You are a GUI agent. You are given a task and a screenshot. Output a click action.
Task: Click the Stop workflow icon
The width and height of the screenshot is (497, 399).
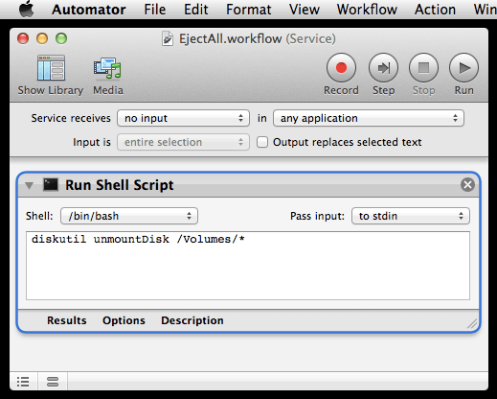[x=423, y=68]
